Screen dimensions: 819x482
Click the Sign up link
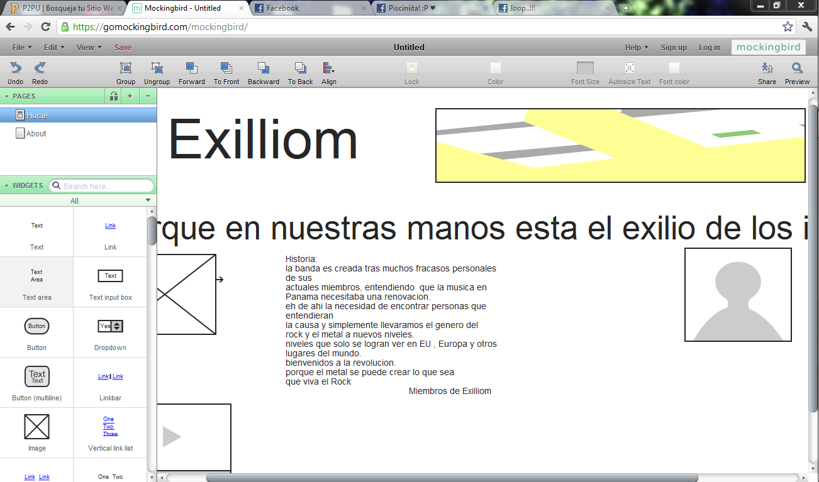pos(674,47)
